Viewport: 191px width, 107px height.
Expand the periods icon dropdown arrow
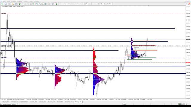coord(54,4)
